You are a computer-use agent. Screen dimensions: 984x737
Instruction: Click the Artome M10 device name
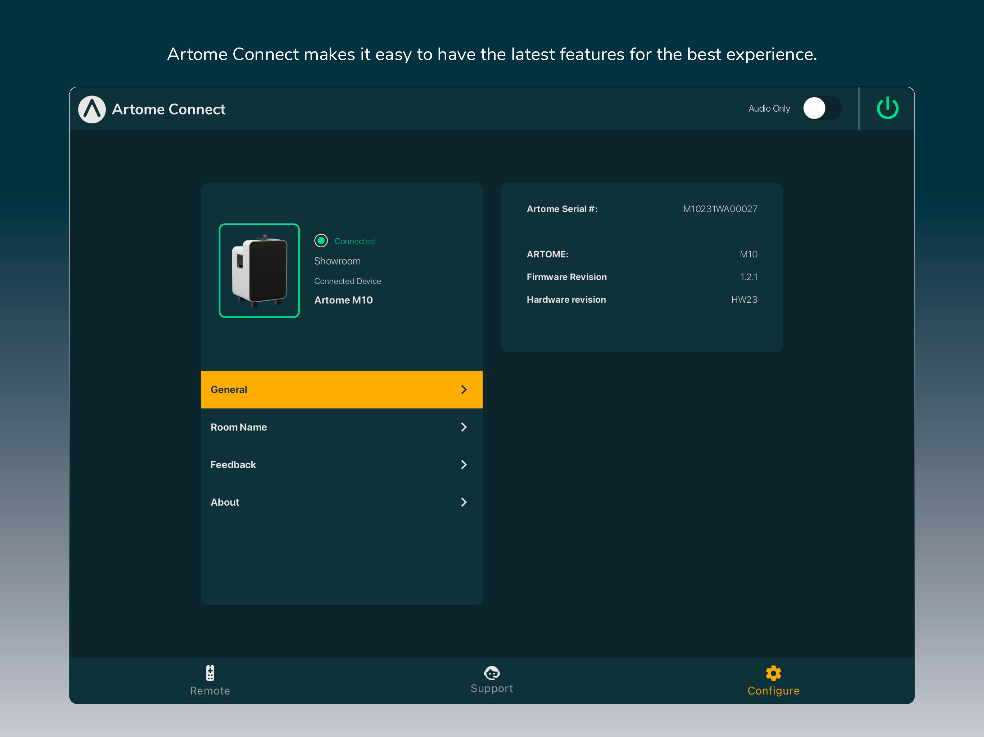(343, 300)
